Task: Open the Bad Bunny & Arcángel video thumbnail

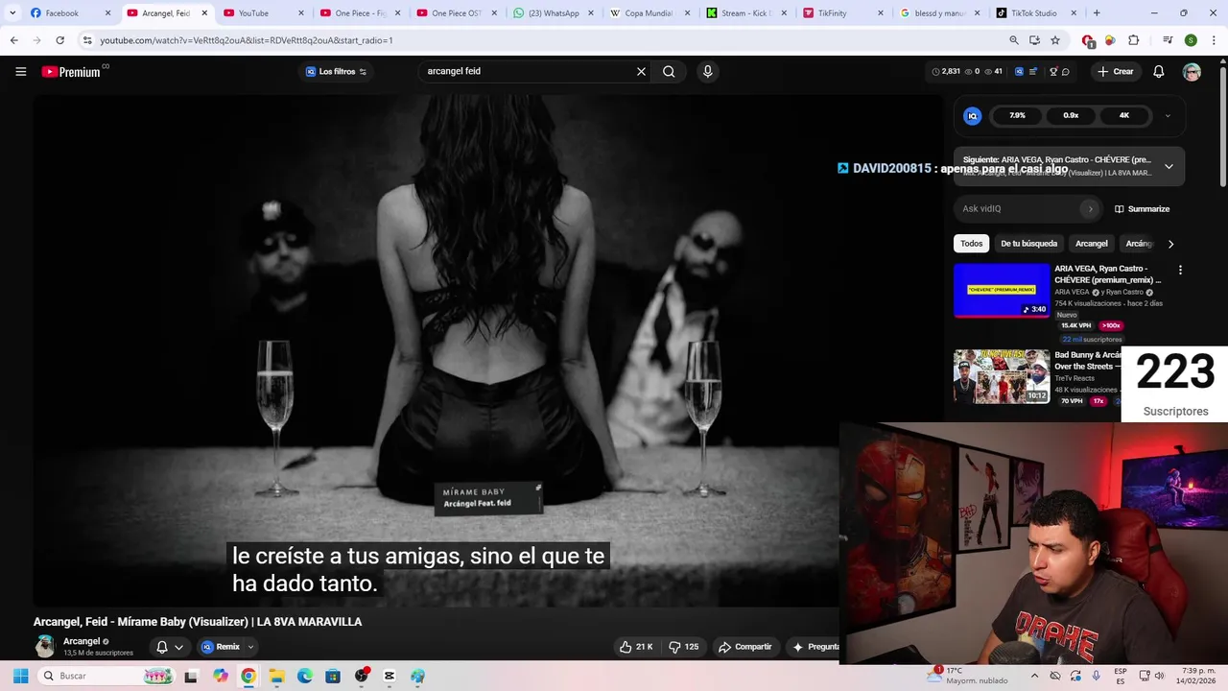Action: [x=1002, y=376]
